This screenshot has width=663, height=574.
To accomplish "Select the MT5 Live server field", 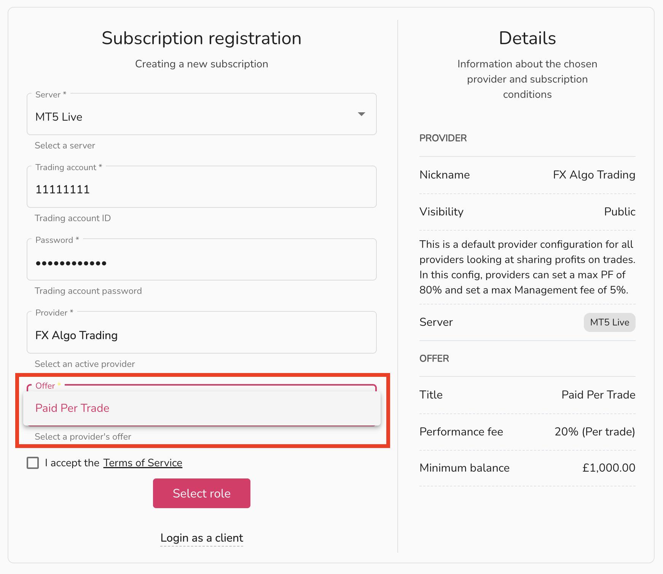I will click(x=202, y=114).
